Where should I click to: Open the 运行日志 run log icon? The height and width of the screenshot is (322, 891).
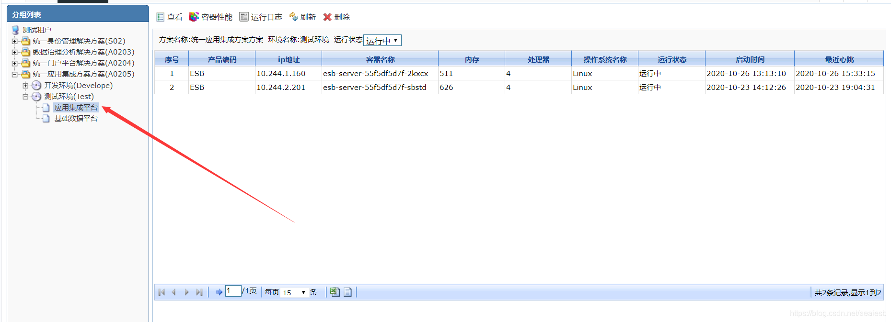tap(244, 17)
